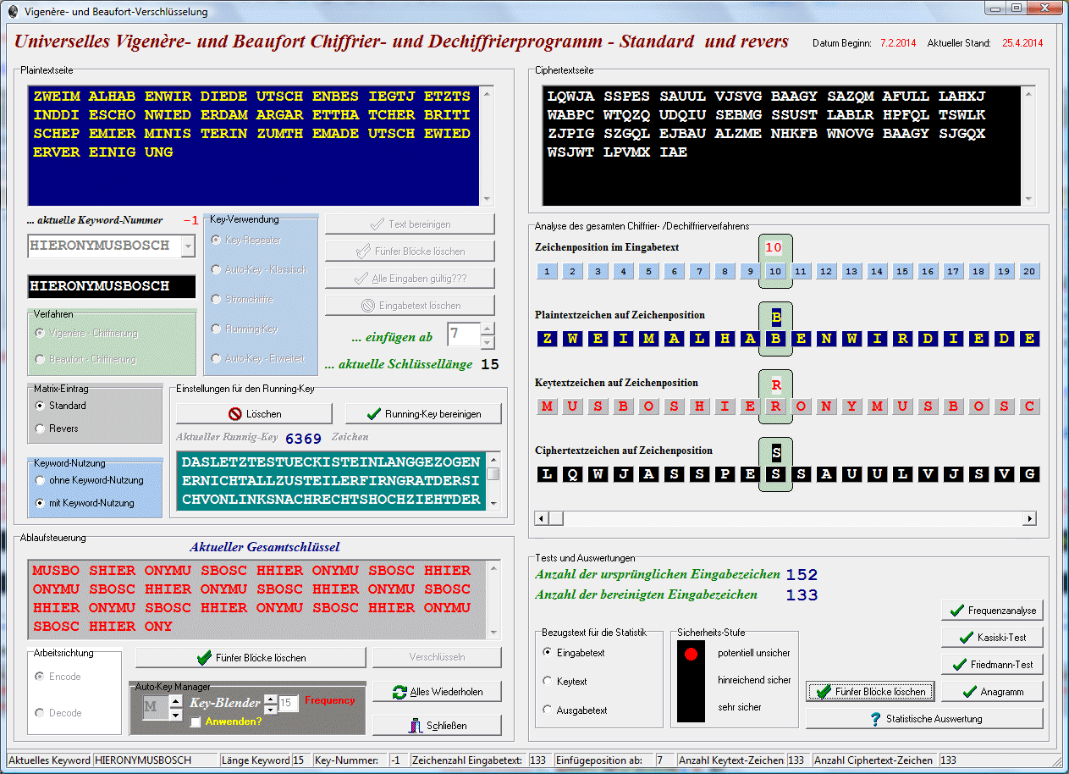Open Statistische Auswertung
This screenshot has width=1069, height=774.
pyautogui.click(x=924, y=719)
